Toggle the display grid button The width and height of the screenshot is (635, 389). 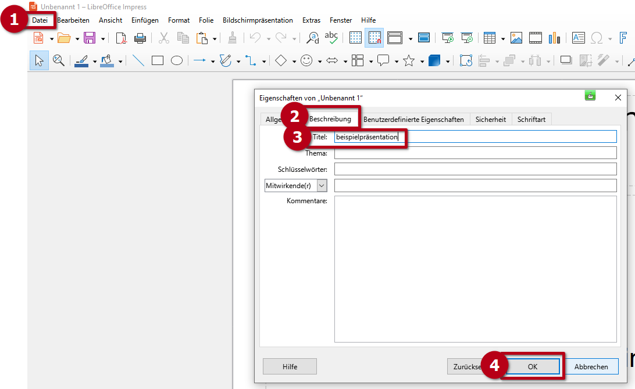(355, 38)
